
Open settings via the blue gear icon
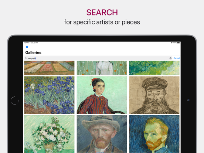[27, 47]
